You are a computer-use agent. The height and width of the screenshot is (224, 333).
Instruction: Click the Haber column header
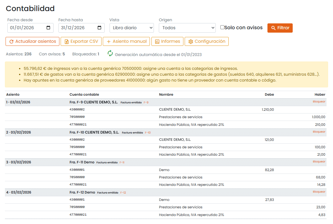tap(320, 95)
